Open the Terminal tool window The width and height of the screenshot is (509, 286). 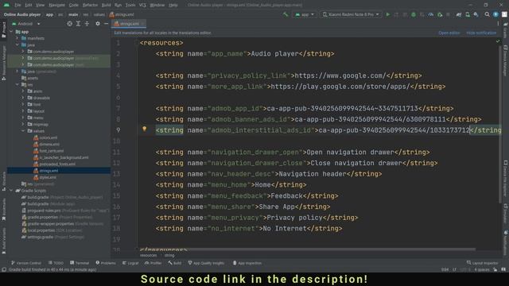80,263
